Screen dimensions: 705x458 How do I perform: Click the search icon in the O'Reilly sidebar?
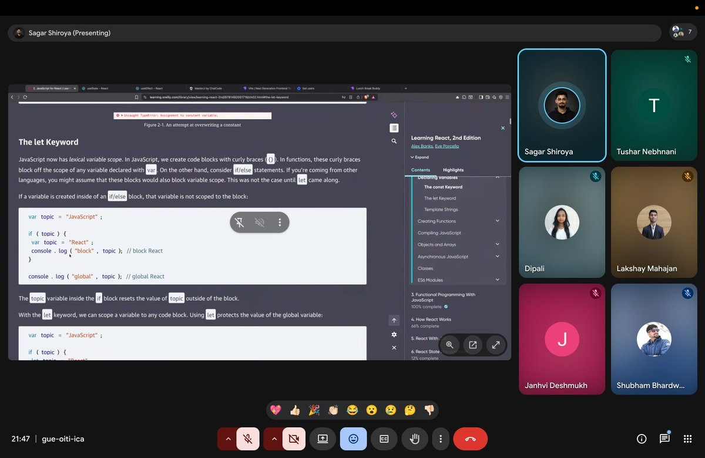(394, 141)
